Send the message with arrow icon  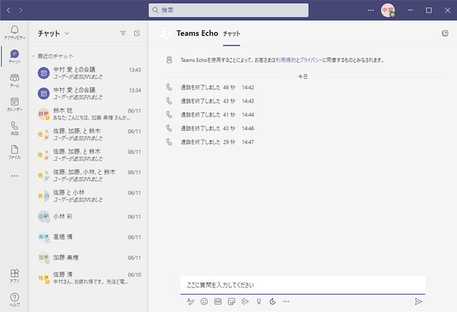pyautogui.click(x=418, y=302)
